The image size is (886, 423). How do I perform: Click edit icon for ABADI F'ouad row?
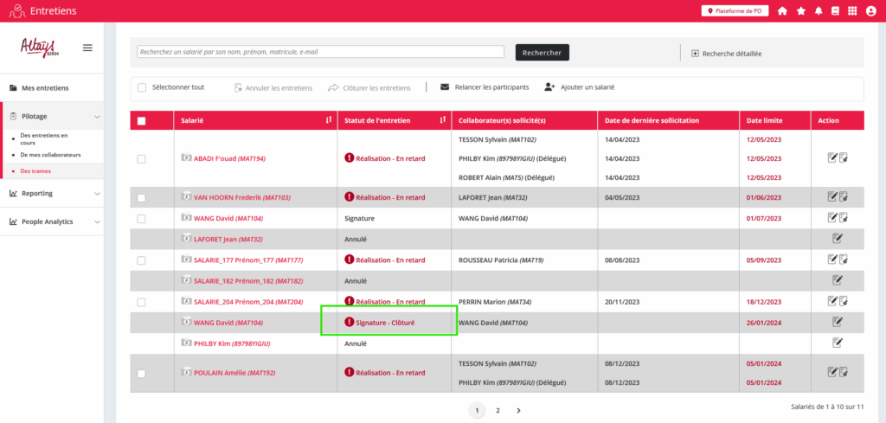pyautogui.click(x=832, y=157)
